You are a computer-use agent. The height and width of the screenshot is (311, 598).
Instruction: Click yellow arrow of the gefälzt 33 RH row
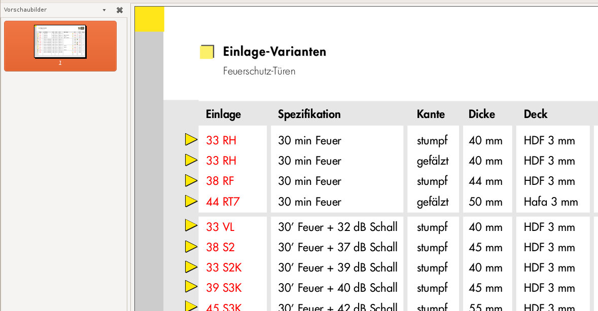pos(191,160)
